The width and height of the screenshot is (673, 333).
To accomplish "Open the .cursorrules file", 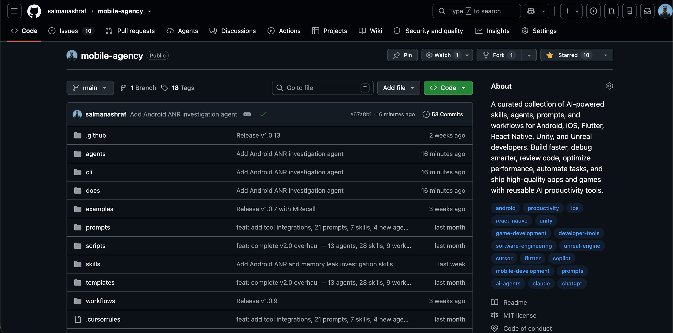I will (103, 319).
